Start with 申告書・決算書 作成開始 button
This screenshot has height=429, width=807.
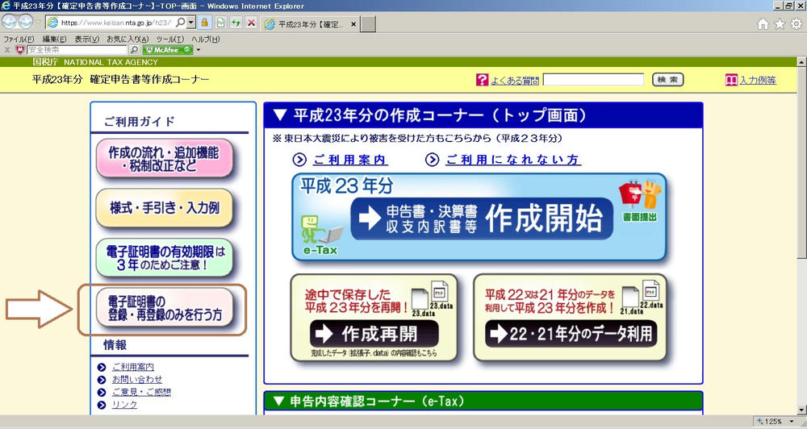pos(482,219)
